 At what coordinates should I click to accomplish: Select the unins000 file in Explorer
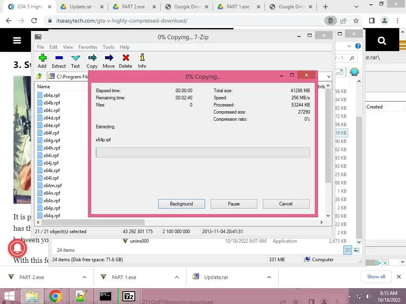pyautogui.click(x=139, y=241)
